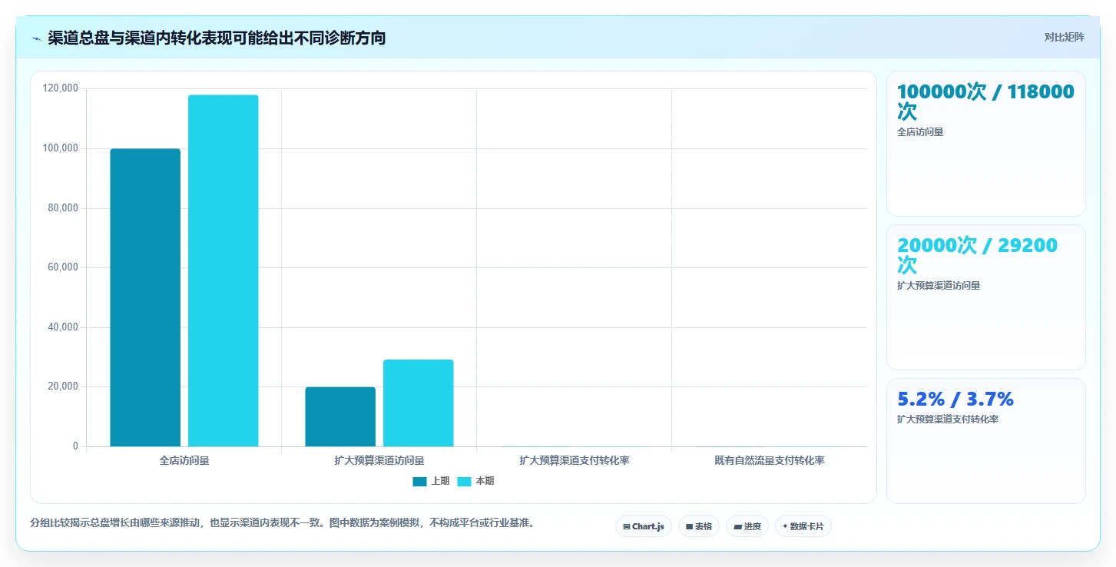Click the 40,000 y-axis tick label
1116x567 pixels.
coord(64,327)
